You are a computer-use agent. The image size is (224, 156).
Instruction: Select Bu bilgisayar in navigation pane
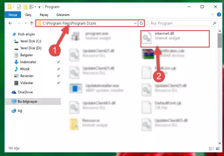point(33,101)
